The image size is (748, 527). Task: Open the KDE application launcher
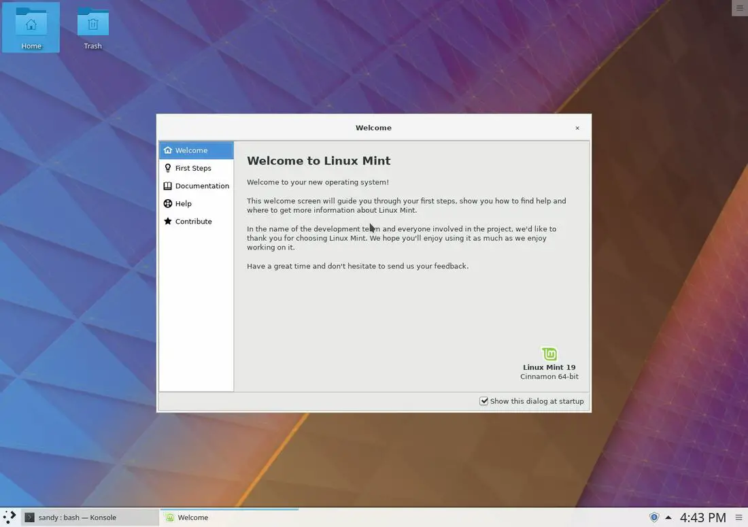click(x=10, y=517)
